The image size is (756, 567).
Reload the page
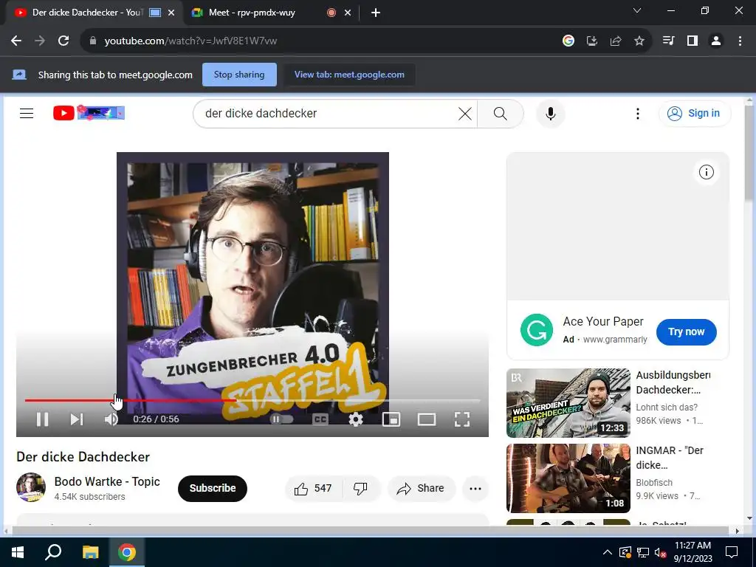(x=63, y=41)
